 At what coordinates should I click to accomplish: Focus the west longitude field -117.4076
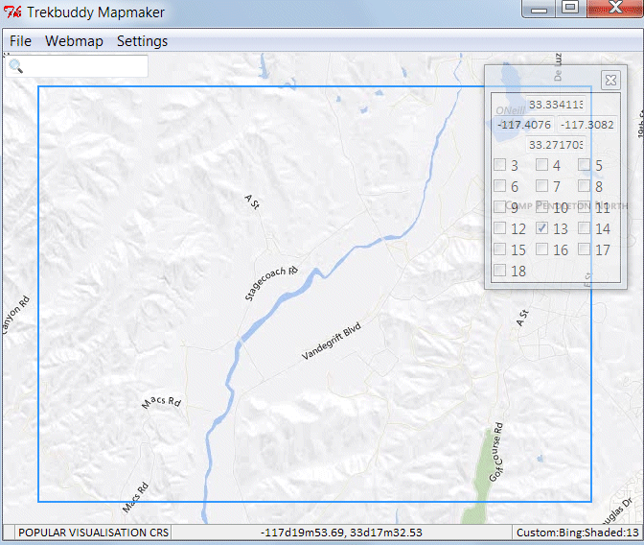(523, 125)
